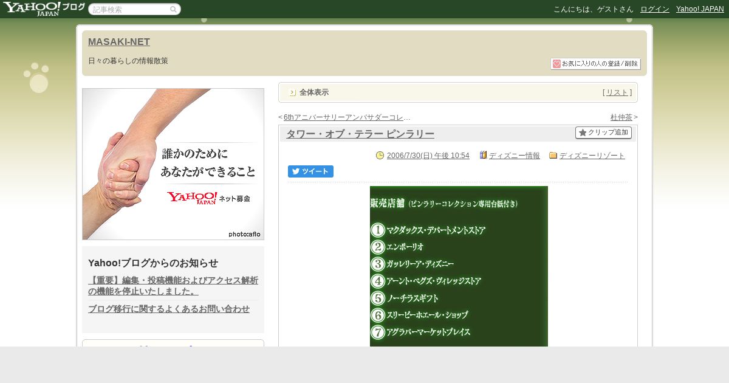This screenshot has height=383, width=729.
Task: Open the Yahoo! net donation banner
Action: pos(173,164)
